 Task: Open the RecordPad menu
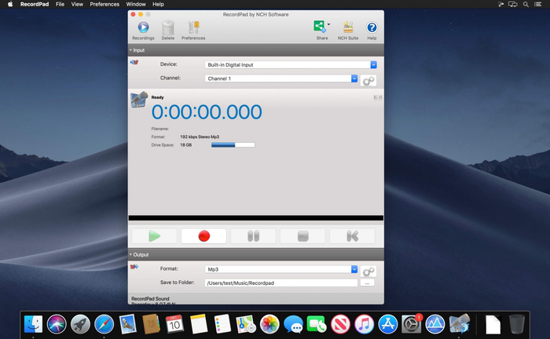click(x=35, y=4)
